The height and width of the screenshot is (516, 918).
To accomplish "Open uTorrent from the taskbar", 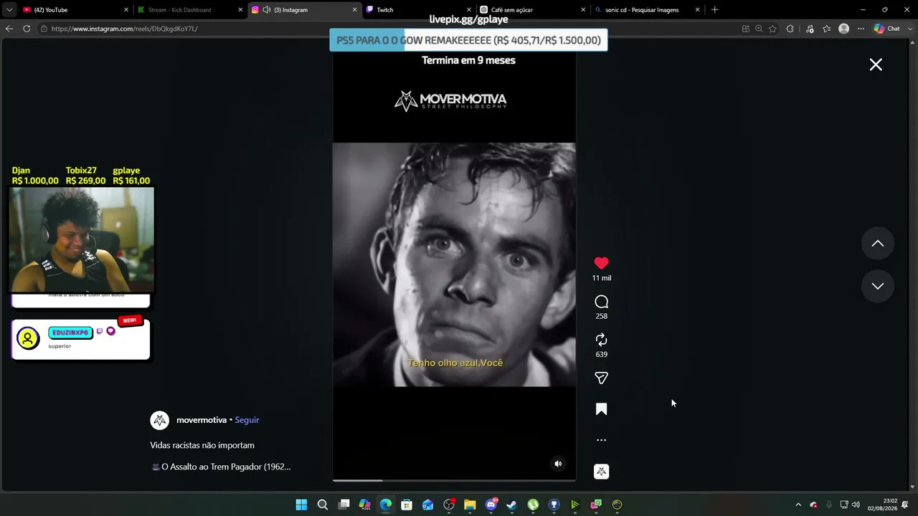I will click(x=533, y=505).
